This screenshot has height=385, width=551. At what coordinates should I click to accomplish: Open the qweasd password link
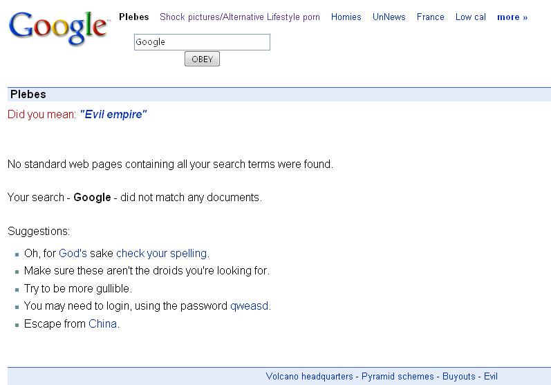[x=249, y=306]
